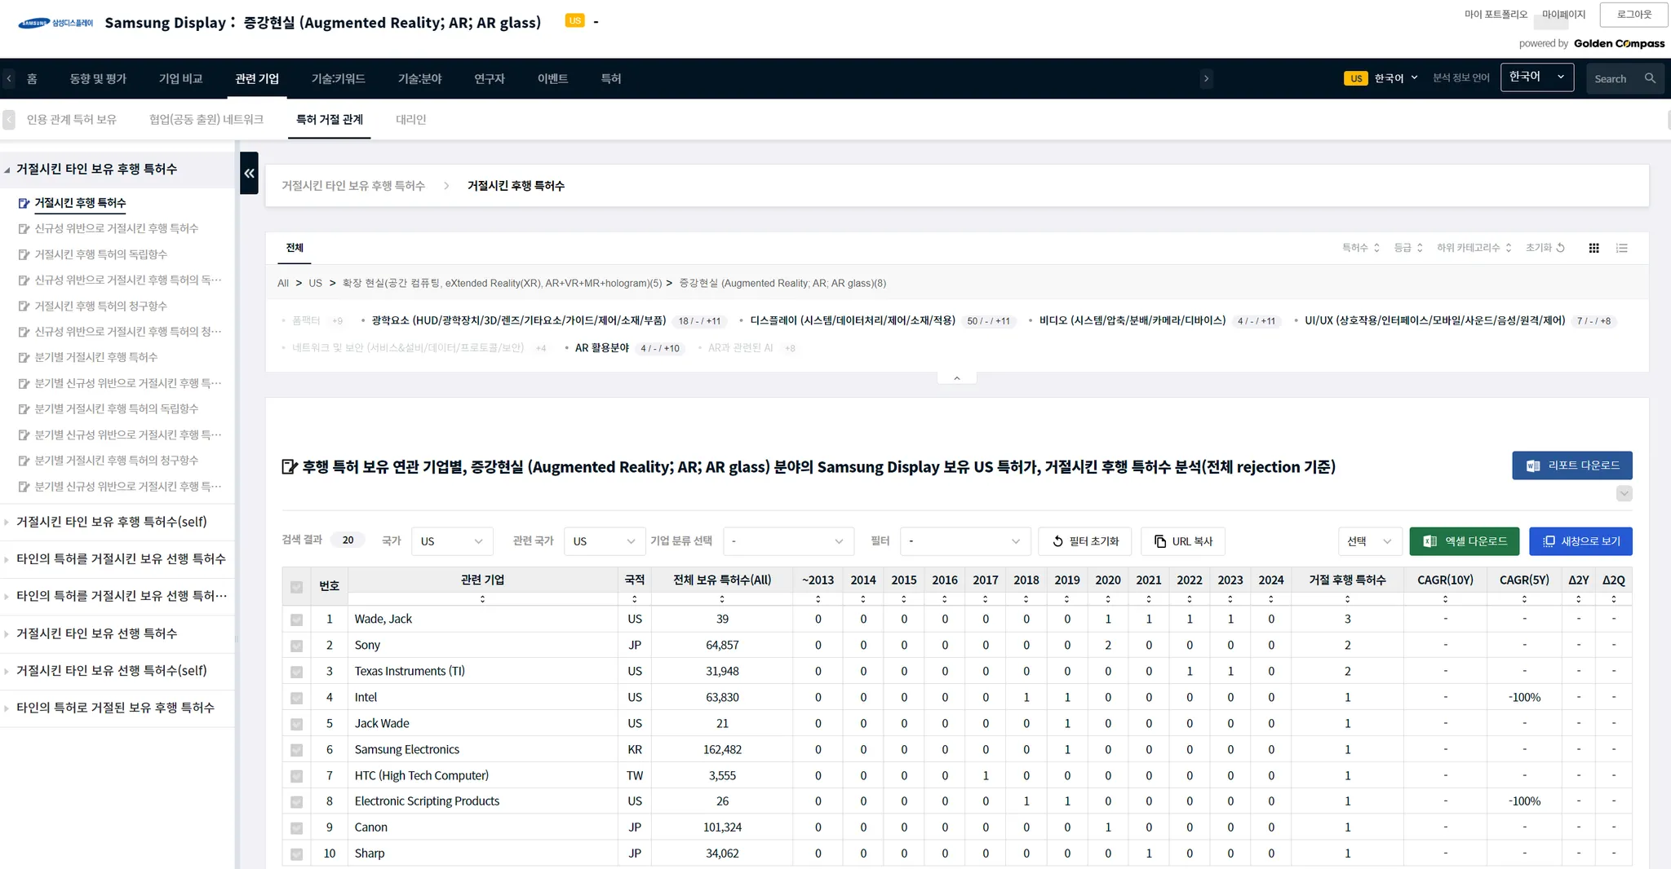Viewport: 1671px width, 869px height.
Task: Sort the 2020 column
Action: tap(1107, 599)
